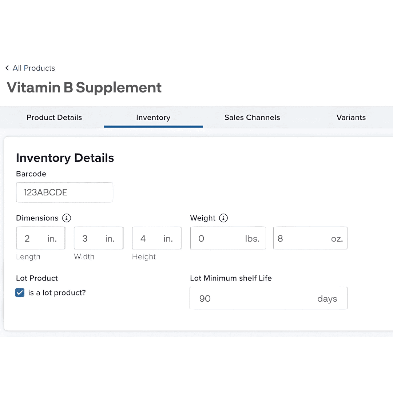Click the weight ounces (oz.) field
This screenshot has width=393, height=393.
click(x=310, y=238)
